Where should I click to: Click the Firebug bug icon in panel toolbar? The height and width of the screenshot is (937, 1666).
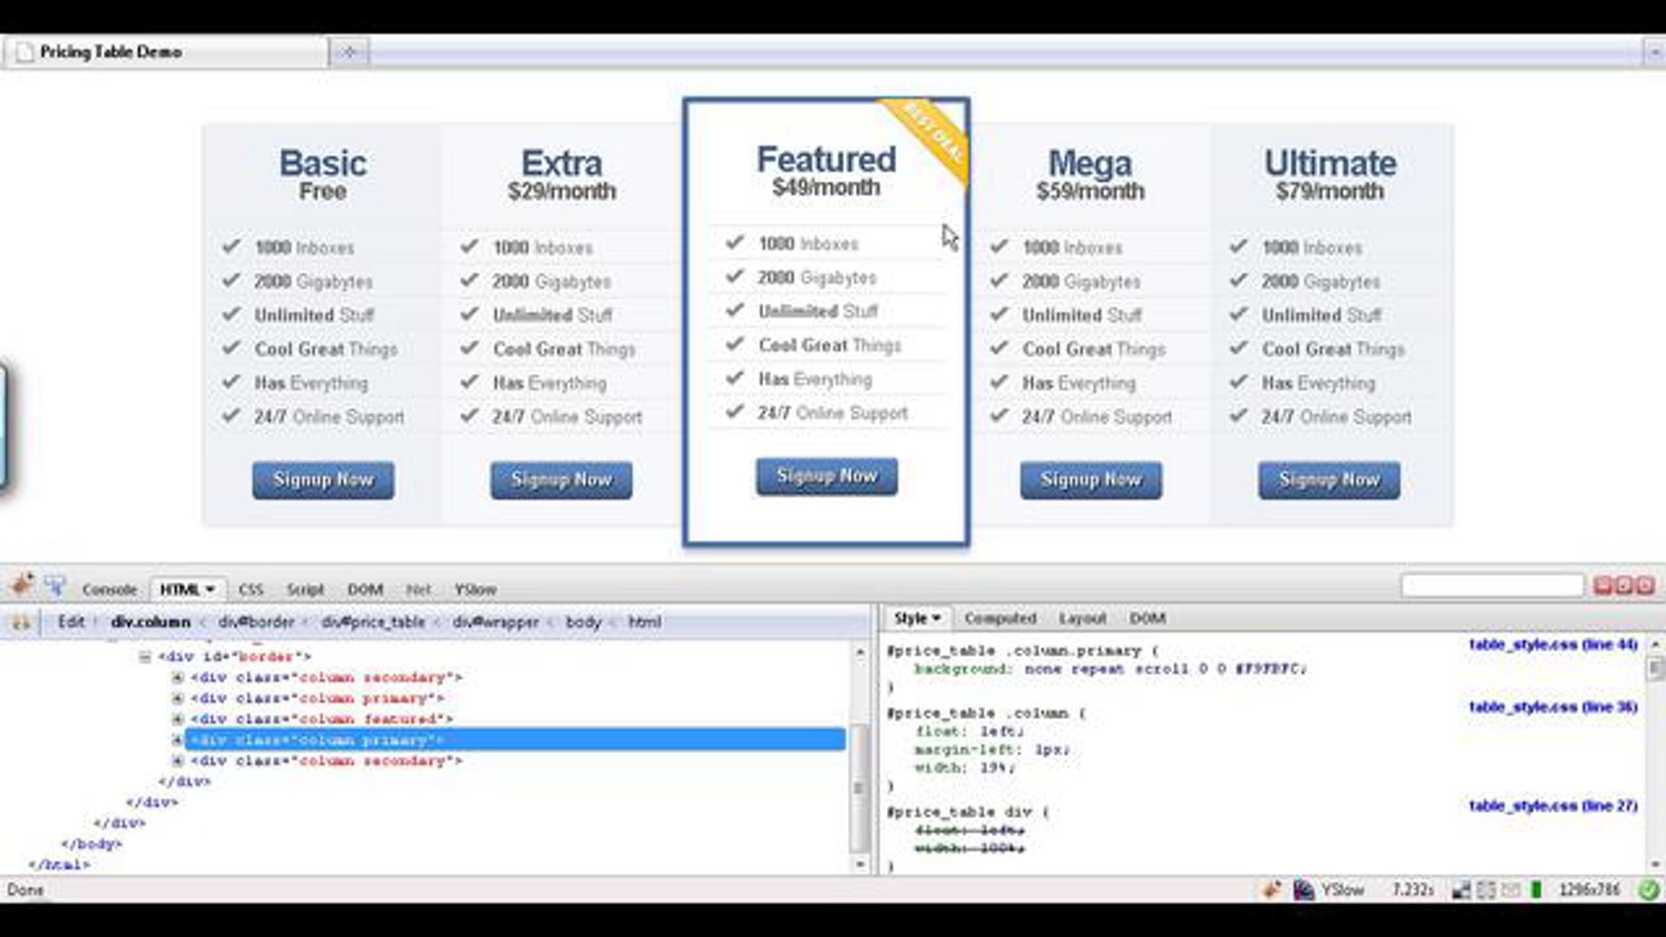[22, 585]
